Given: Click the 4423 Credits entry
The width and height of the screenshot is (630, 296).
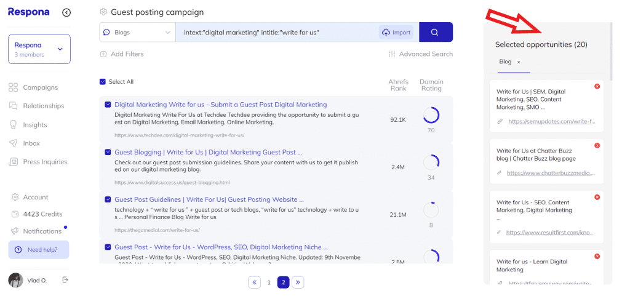Looking at the screenshot, I should (36, 214).
